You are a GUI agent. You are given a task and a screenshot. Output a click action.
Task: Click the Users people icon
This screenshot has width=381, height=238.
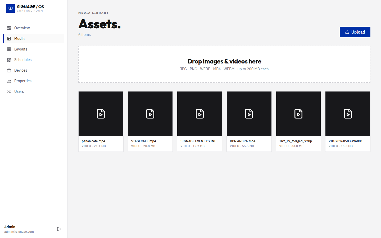[x=9, y=91]
